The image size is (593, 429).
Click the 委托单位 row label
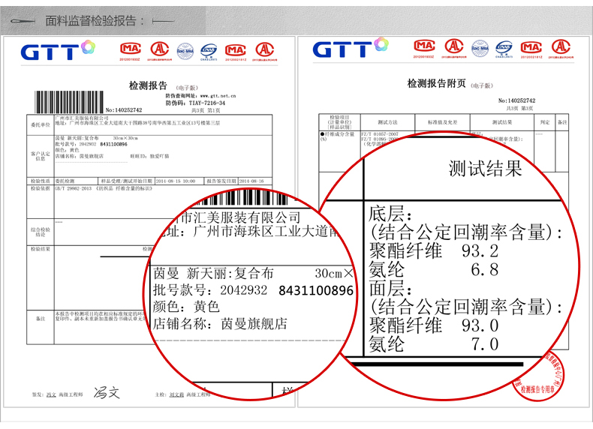click(x=41, y=124)
